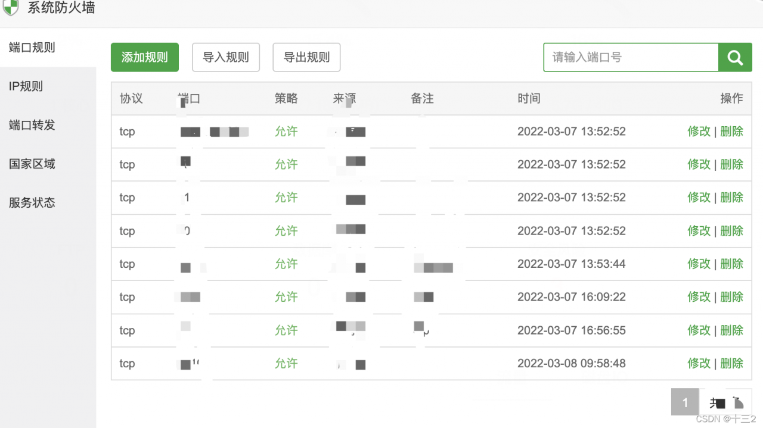Open the 端口转发 tab
The image size is (763, 428).
(32, 125)
